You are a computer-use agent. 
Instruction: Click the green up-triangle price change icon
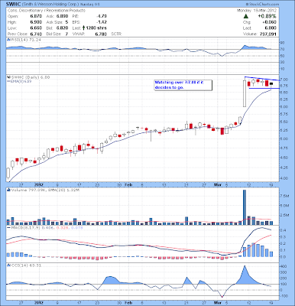(x=245, y=16)
